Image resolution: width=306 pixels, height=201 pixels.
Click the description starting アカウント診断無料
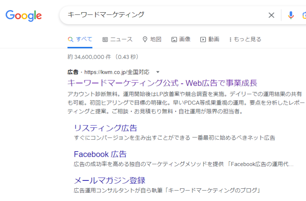tap(186, 103)
